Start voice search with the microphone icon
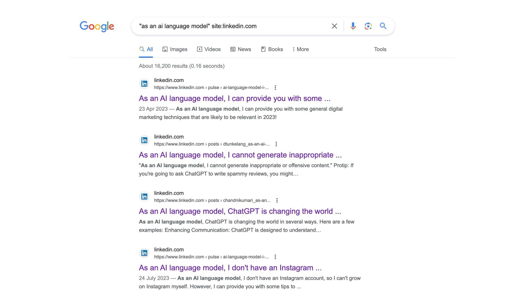The image size is (524, 294). tap(353, 26)
